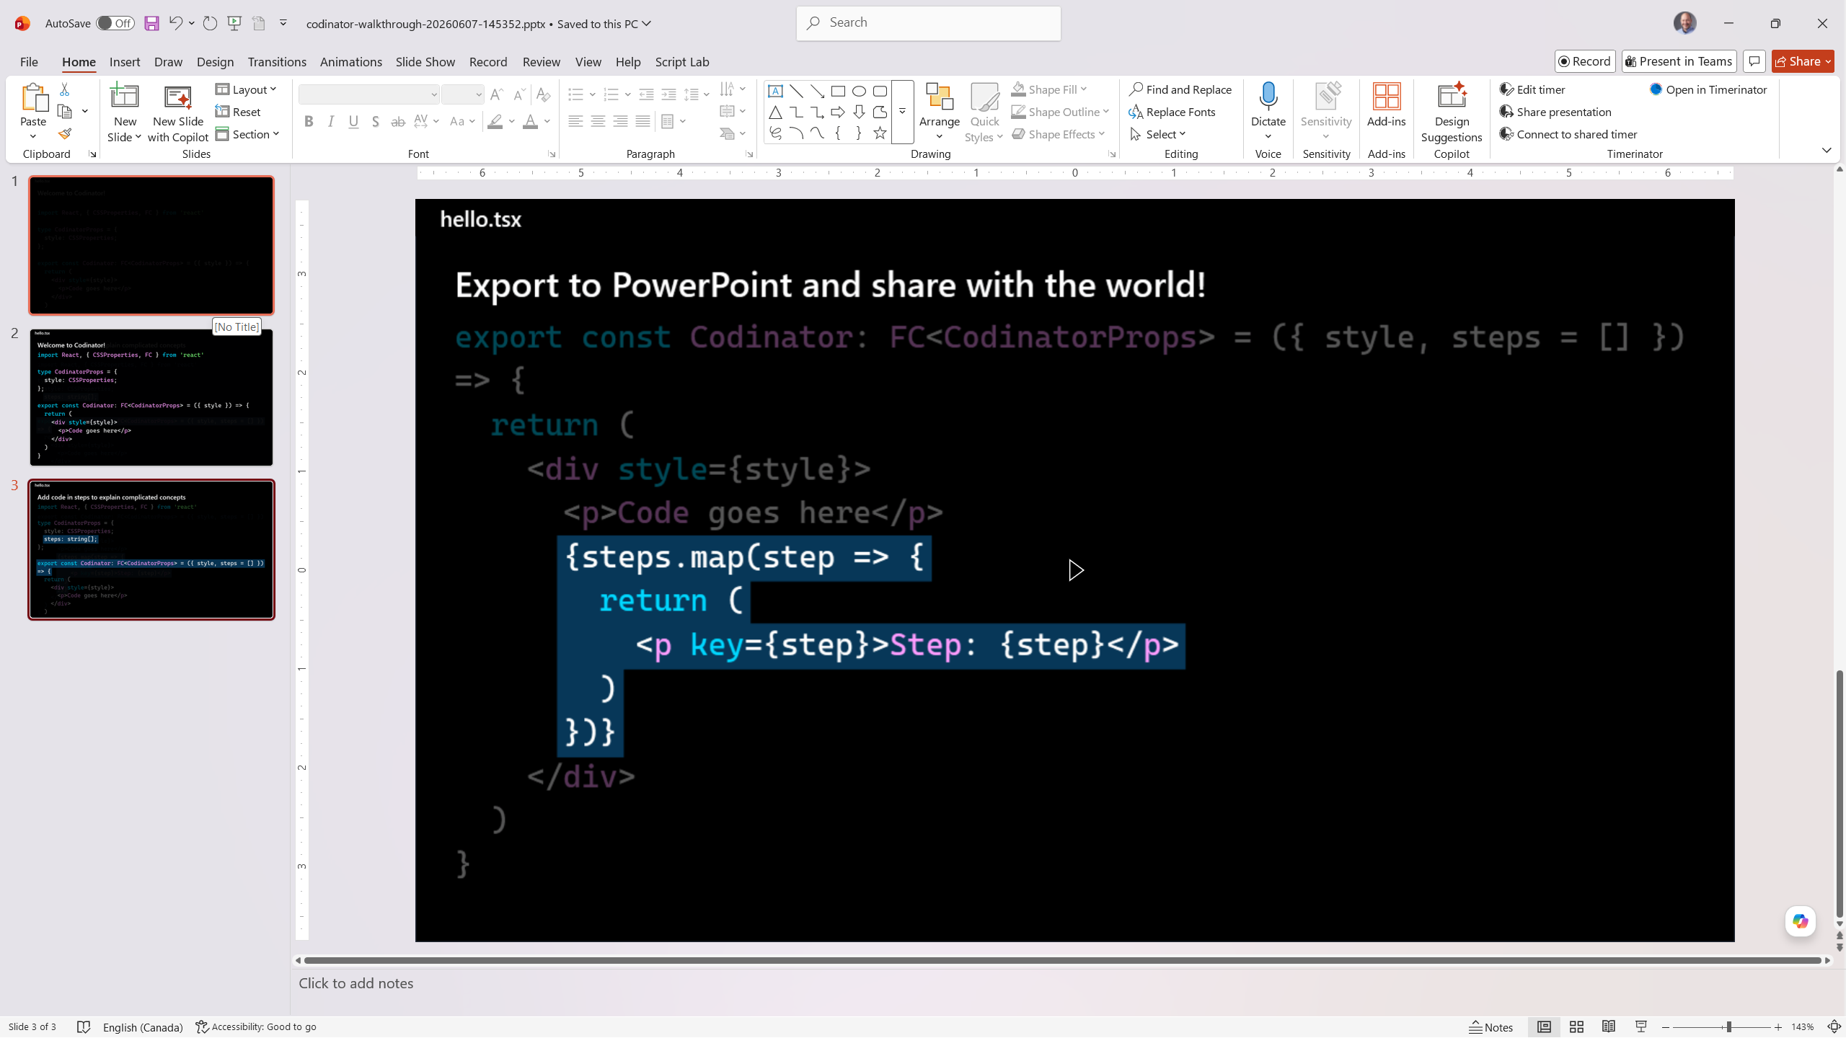Click Open in Timerinator

1708,89
